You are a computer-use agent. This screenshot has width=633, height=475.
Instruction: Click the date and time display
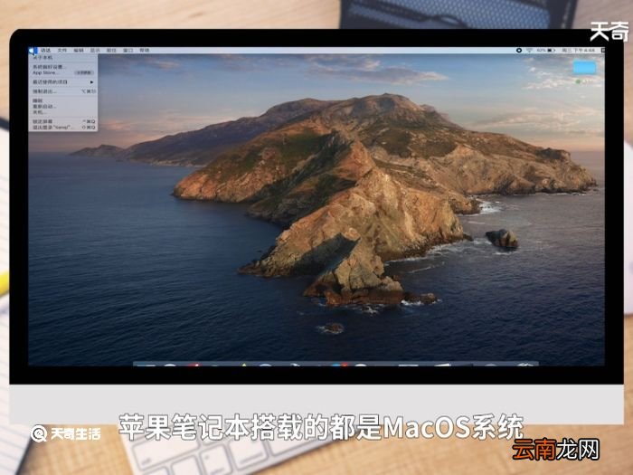point(579,51)
